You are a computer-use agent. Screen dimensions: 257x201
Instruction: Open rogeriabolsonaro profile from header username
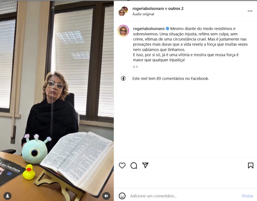pos(148,9)
